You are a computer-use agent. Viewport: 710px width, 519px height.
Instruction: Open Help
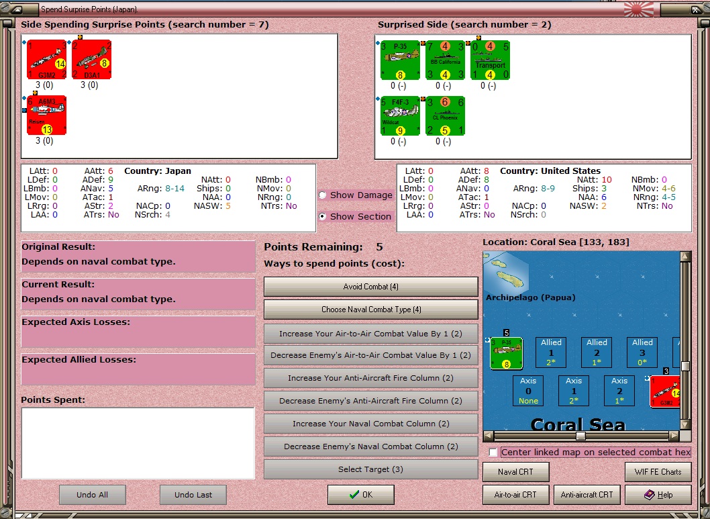[658, 495]
